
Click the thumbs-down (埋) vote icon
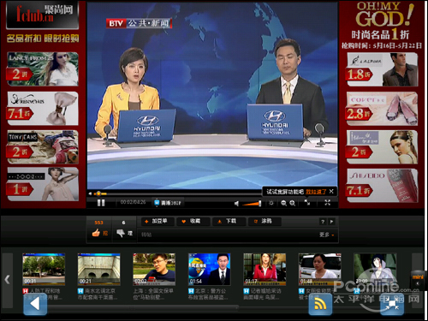tap(124, 233)
